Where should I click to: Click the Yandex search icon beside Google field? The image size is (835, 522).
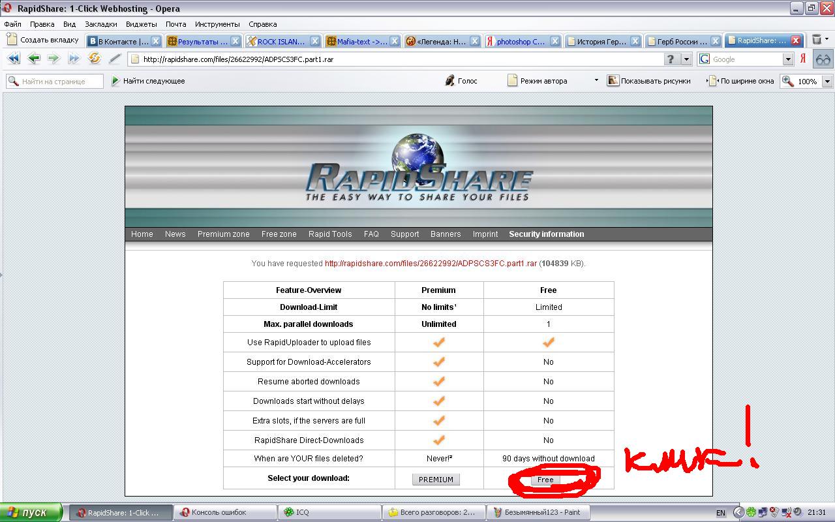(x=803, y=59)
